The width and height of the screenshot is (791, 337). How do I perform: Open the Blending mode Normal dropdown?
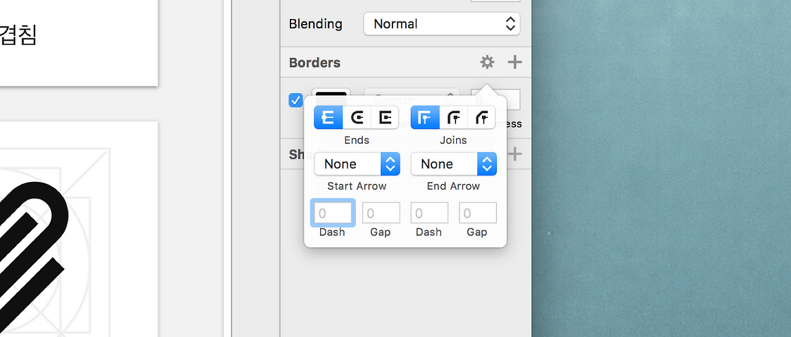click(x=442, y=24)
